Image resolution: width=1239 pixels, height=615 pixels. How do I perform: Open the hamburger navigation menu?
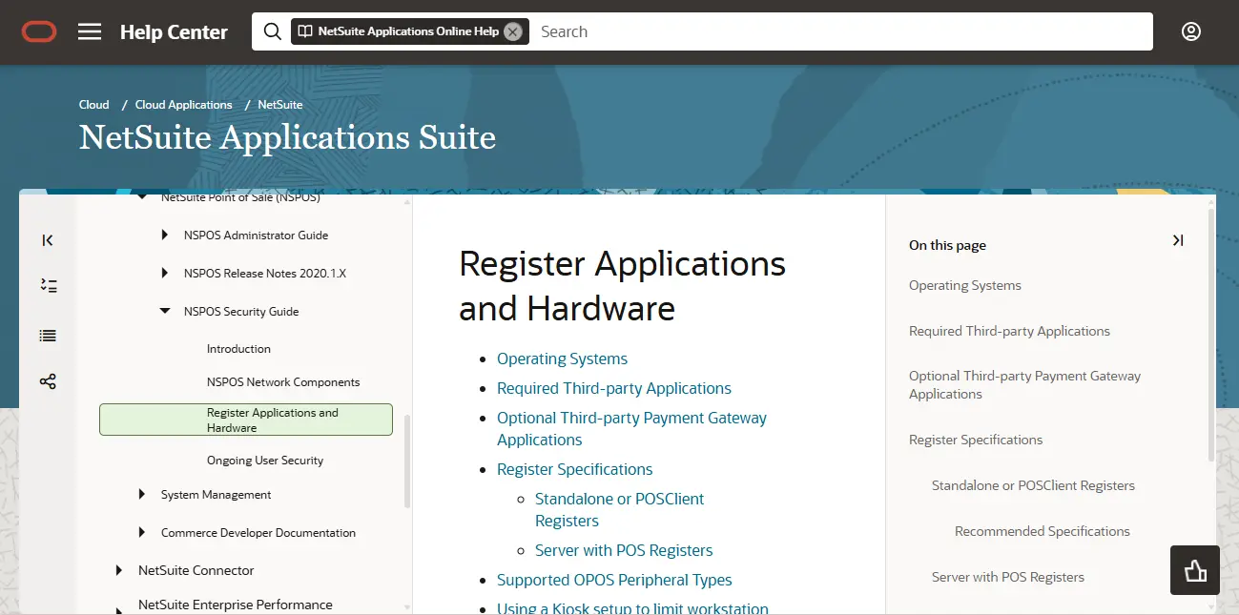[90, 31]
